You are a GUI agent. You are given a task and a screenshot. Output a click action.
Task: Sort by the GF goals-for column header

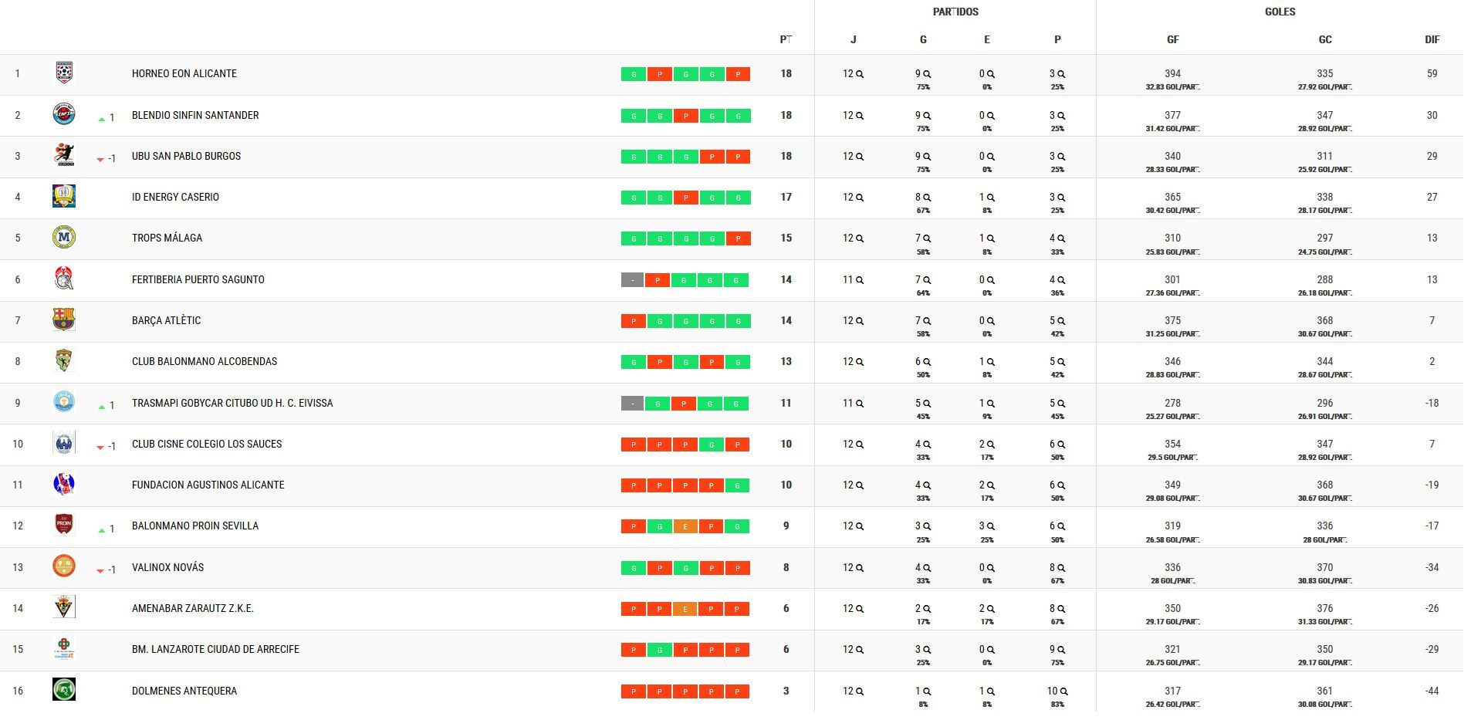point(1172,39)
